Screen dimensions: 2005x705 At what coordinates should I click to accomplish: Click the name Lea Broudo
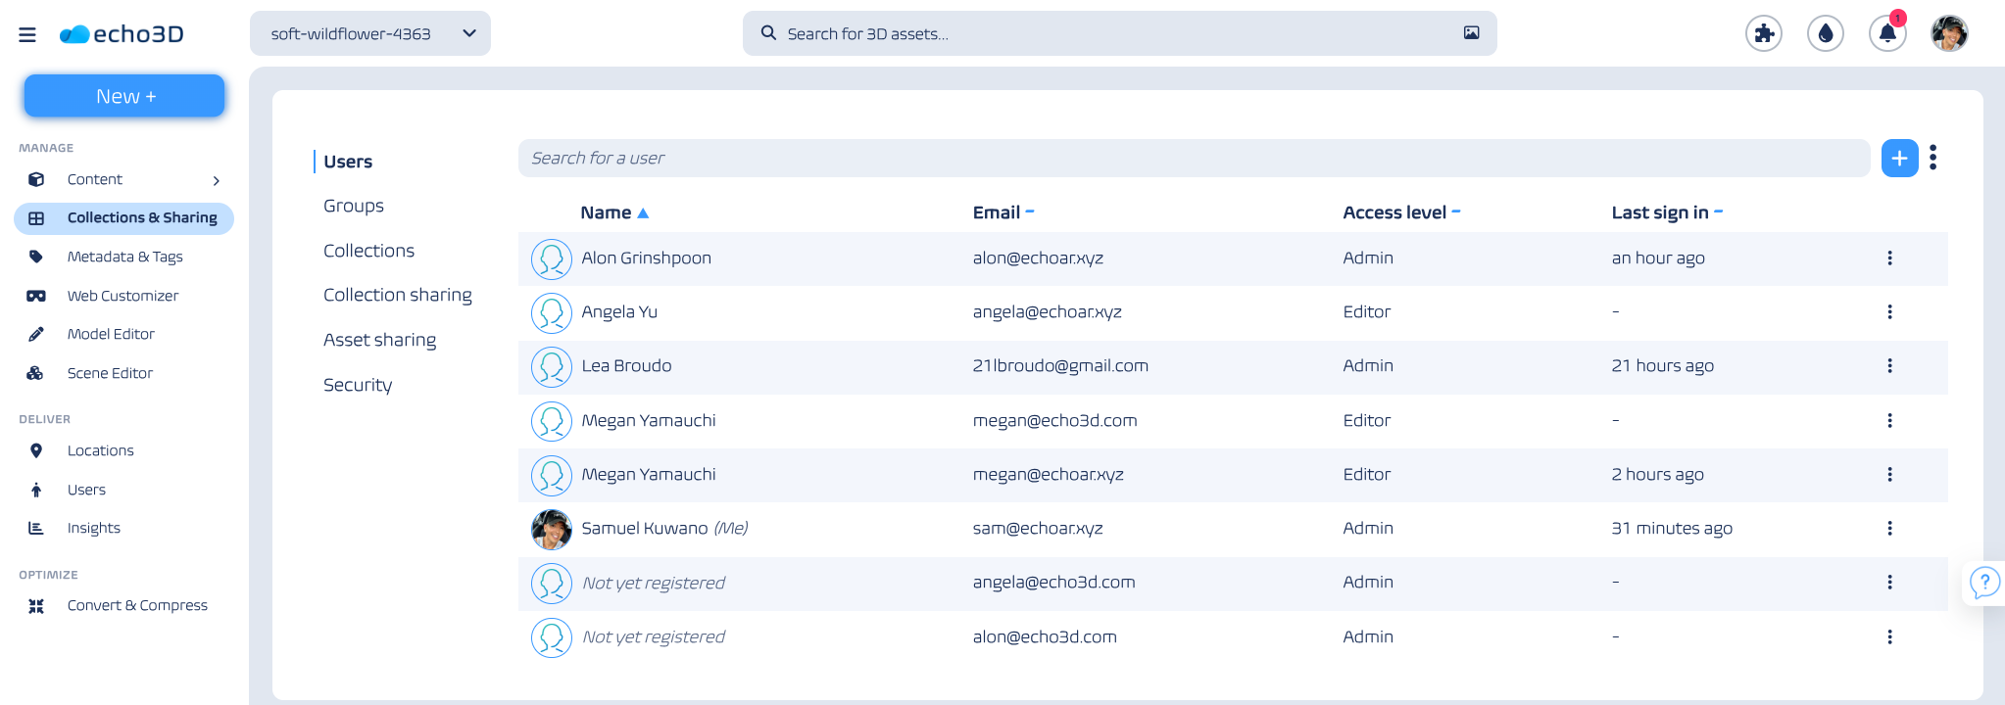(626, 366)
